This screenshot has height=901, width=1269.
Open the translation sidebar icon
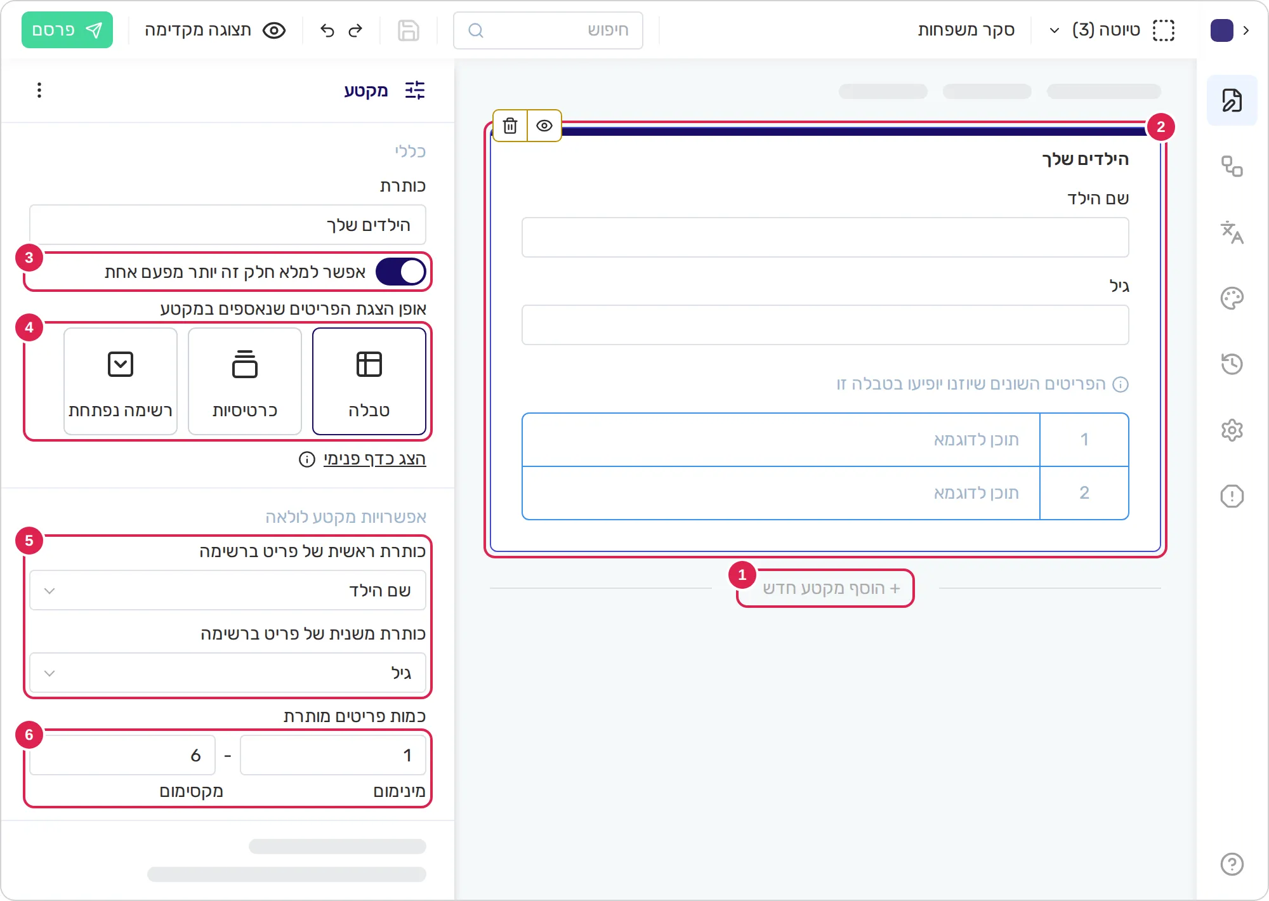[x=1232, y=232]
